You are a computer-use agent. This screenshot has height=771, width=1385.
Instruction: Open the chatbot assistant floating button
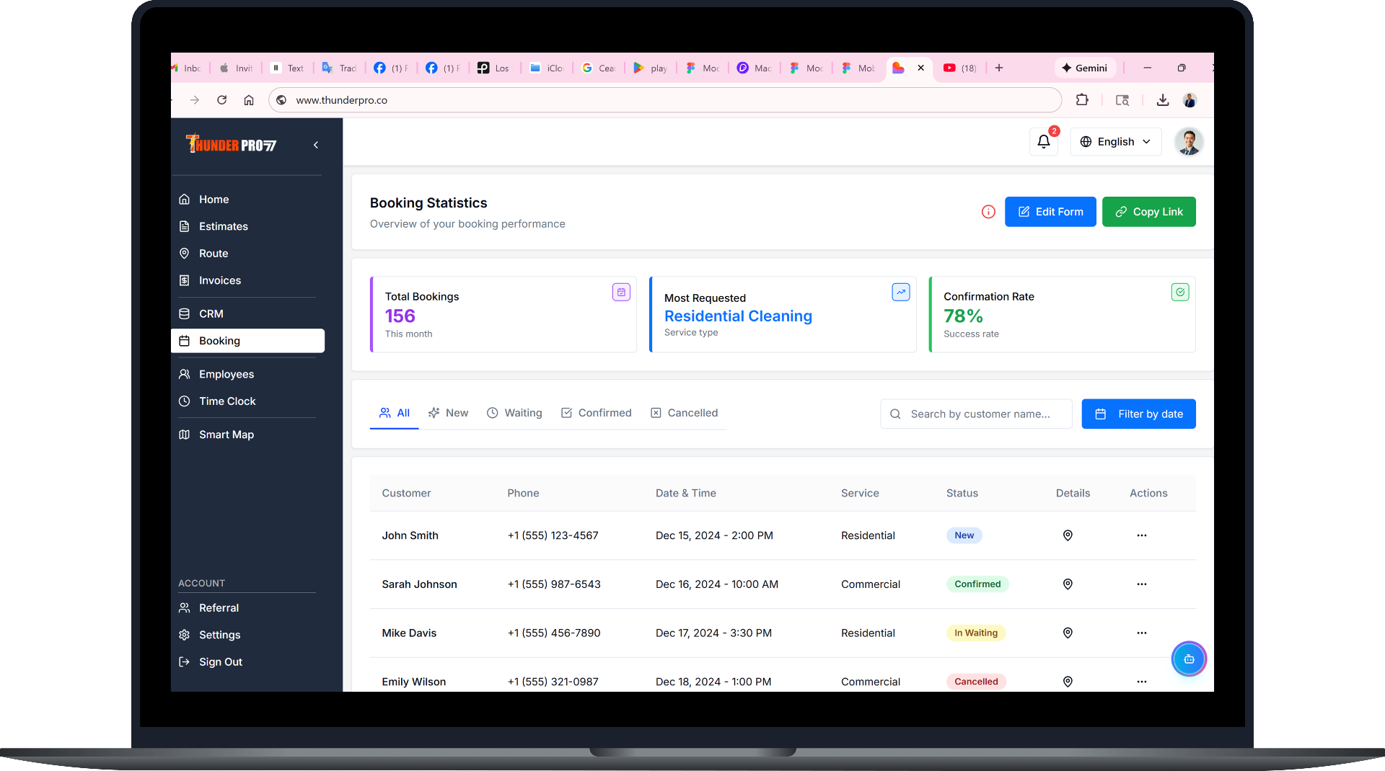point(1189,659)
